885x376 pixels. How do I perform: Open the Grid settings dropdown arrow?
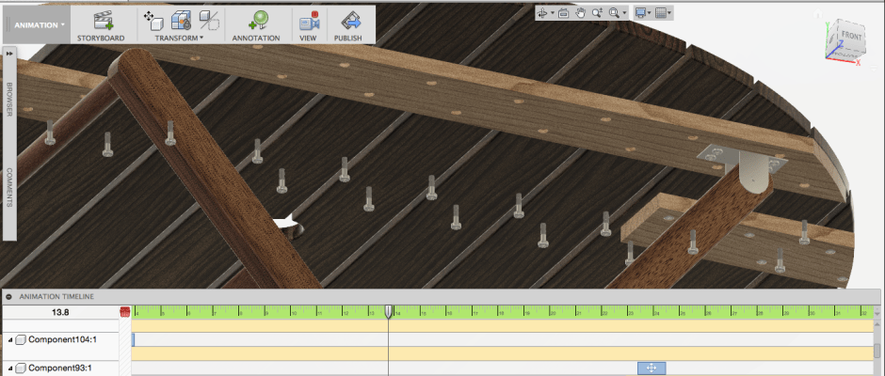click(668, 13)
